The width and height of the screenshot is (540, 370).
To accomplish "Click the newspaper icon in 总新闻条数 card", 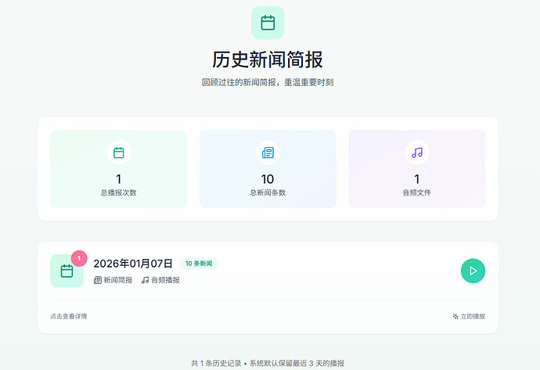I will click(x=268, y=153).
